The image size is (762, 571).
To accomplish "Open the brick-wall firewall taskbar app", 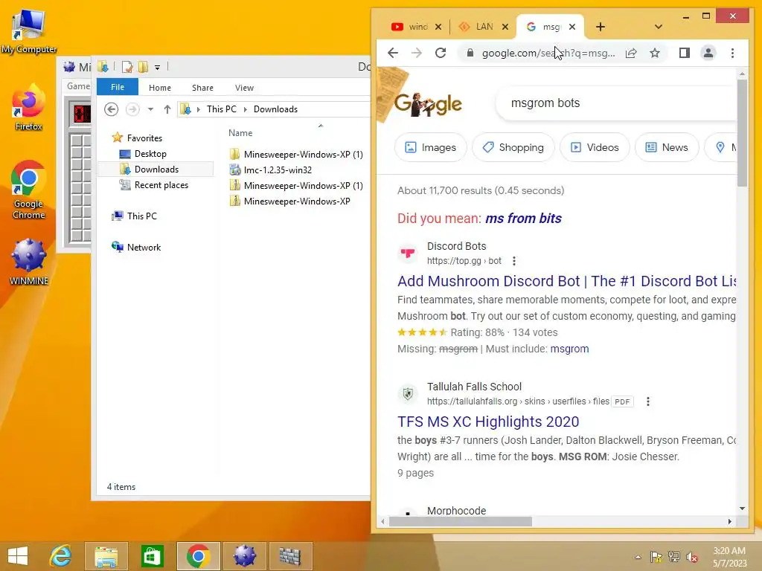I will tap(290, 556).
